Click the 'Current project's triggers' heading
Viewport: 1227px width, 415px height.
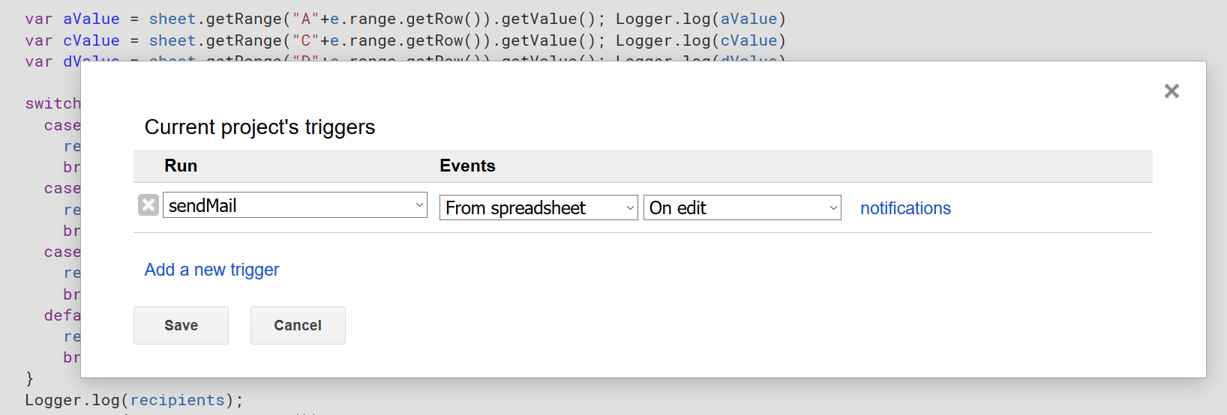pyautogui.click(x=259, y=127)
